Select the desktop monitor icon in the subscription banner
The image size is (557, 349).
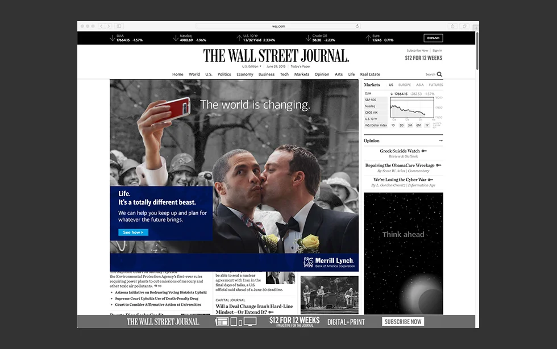249,322
